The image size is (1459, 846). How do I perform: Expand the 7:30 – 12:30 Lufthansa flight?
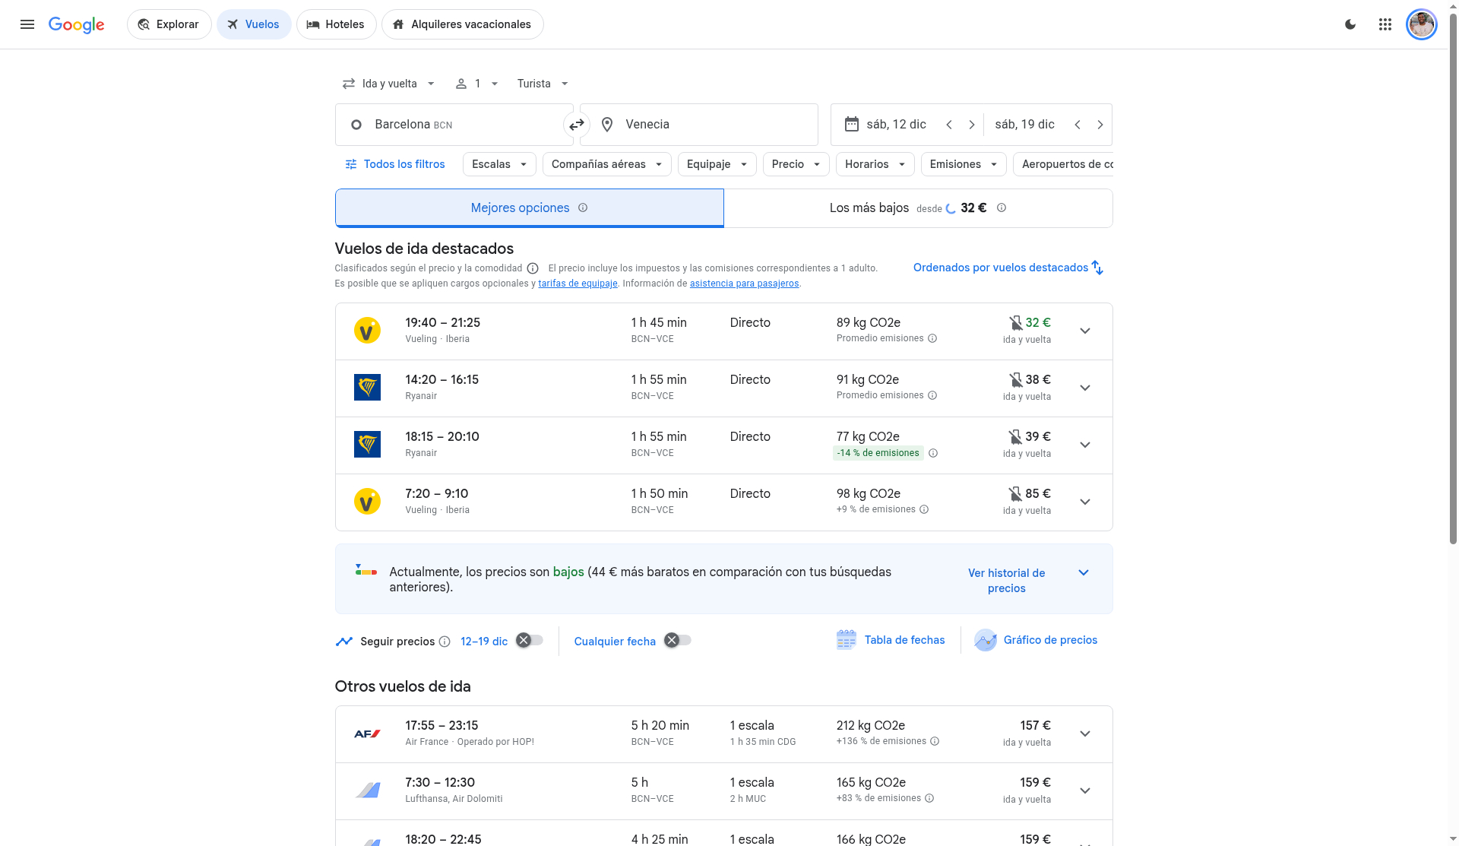click(1085, 791)
